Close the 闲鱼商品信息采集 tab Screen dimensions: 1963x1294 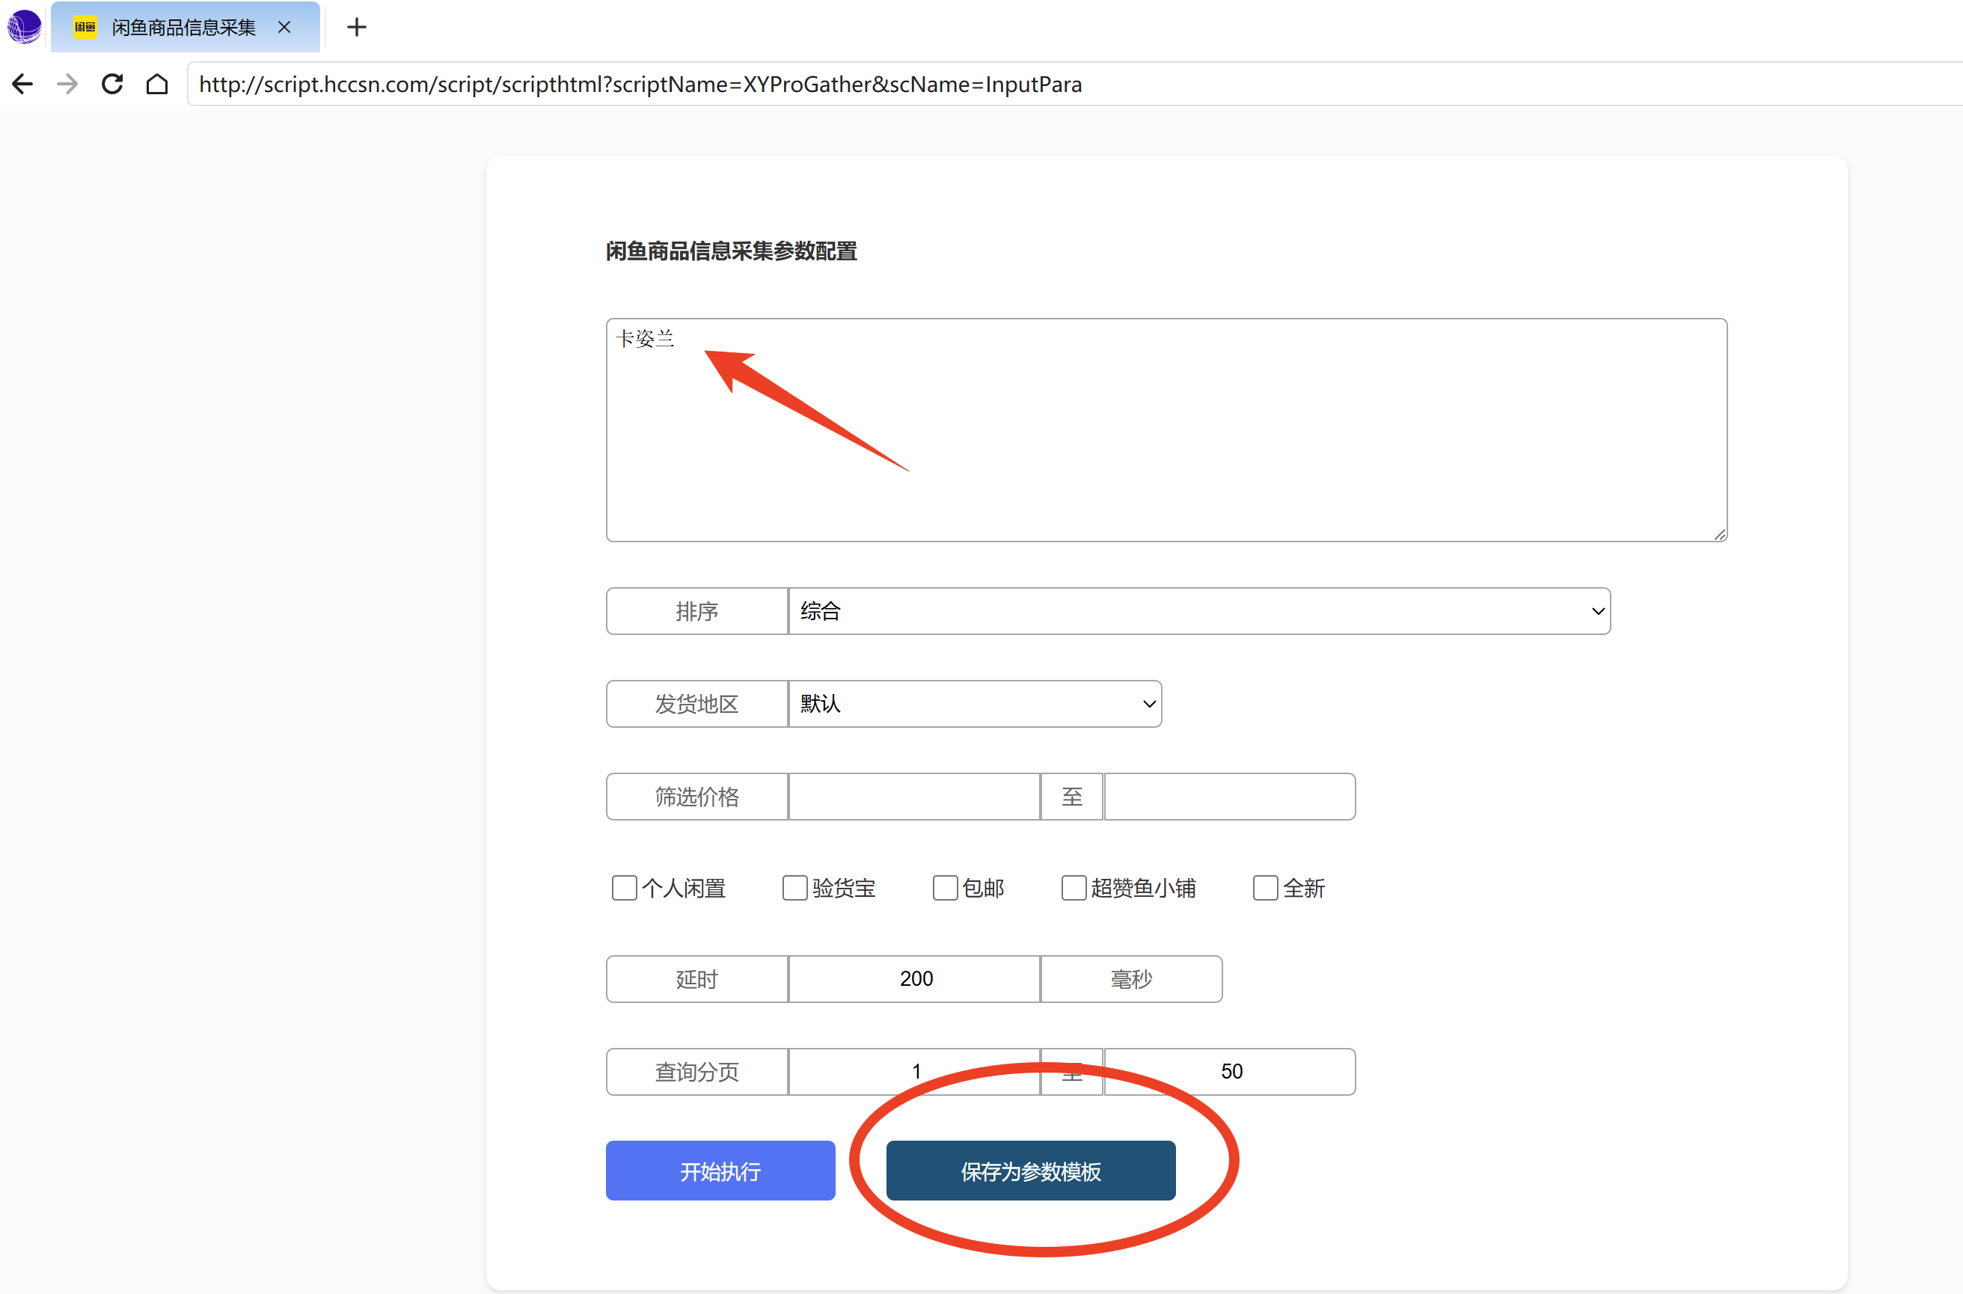point(285,27)
